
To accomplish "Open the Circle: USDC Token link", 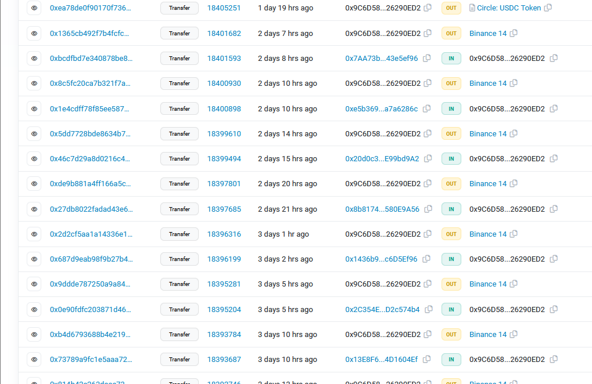I will point(508,8).
